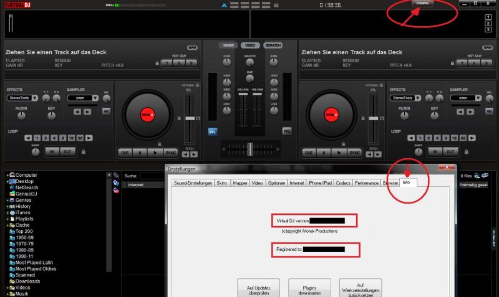
Task: Click Auf Werkseinstellungen zurücksetzen button
Action: click(x=361, y=288)
